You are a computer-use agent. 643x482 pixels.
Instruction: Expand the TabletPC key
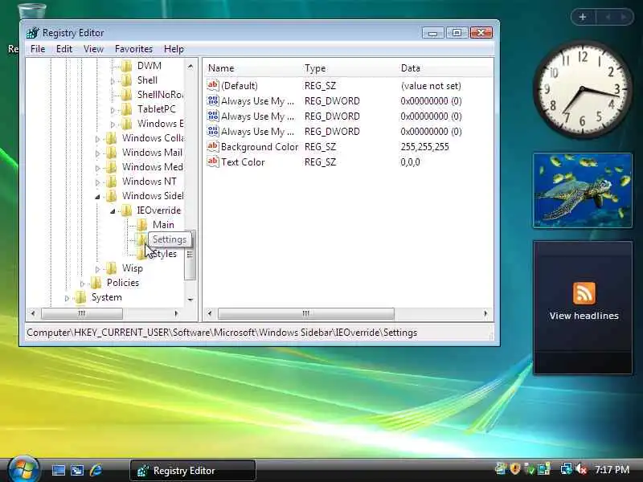(113, 110)
